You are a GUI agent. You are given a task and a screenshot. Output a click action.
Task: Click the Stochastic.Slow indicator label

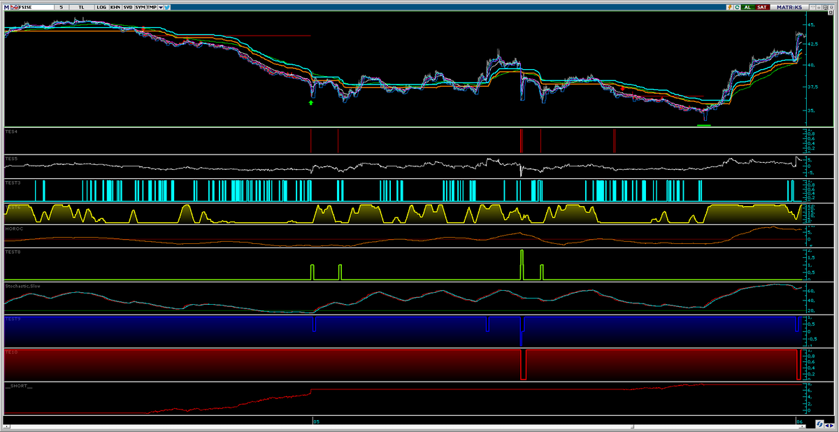[x=22, y=285]
